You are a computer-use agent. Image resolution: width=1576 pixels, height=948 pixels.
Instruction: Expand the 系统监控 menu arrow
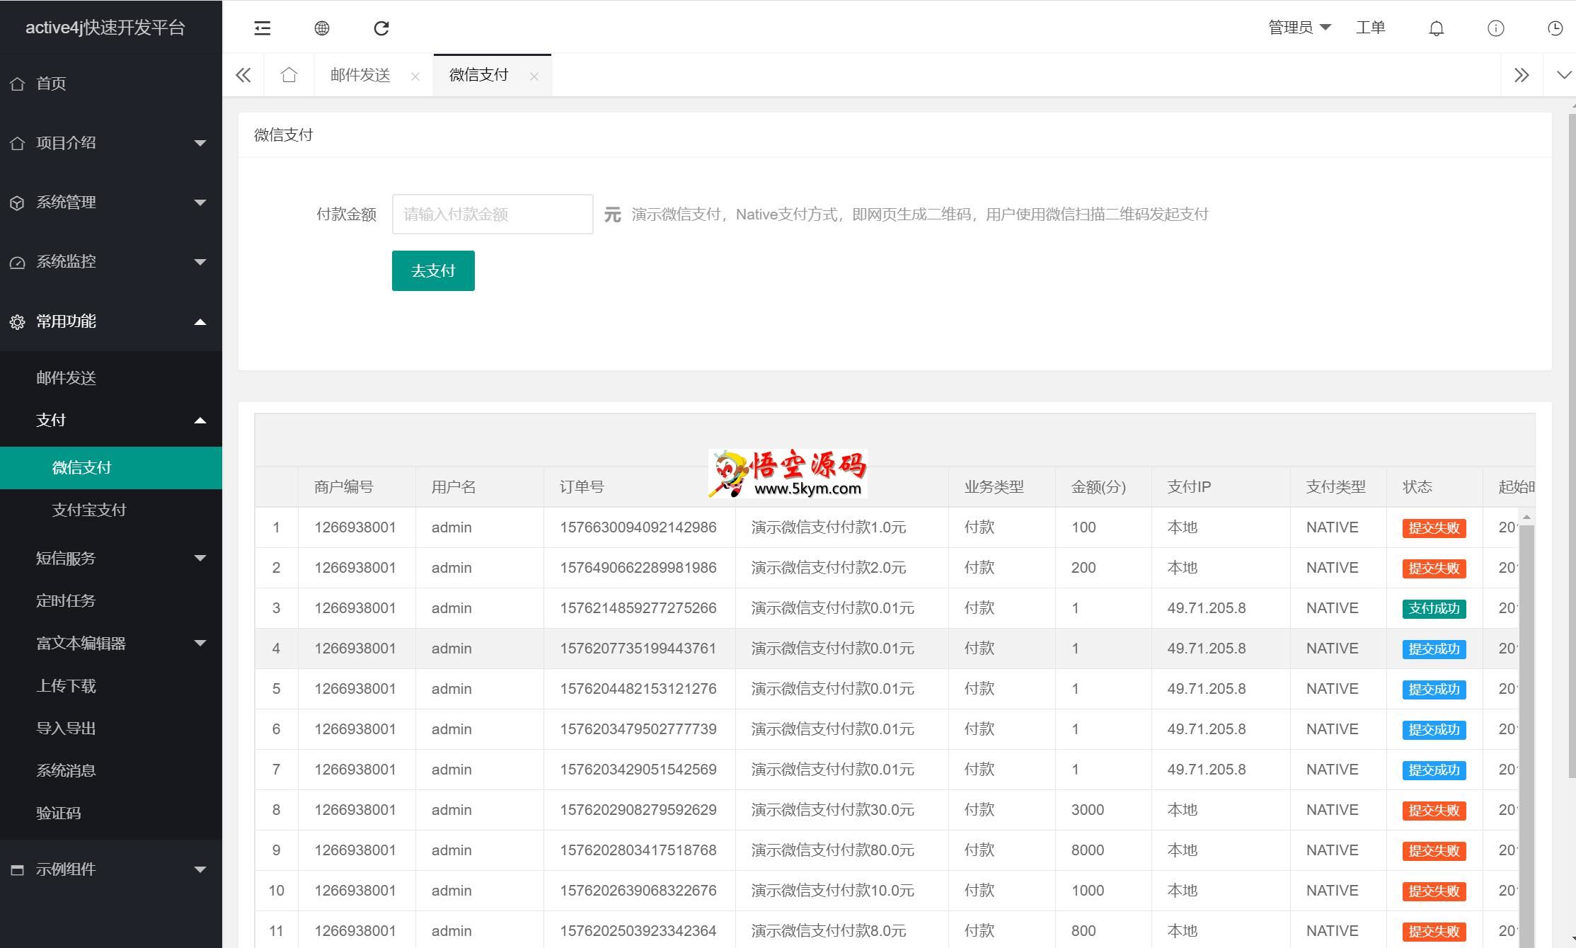pyautogui.click(x=200, y=262)
